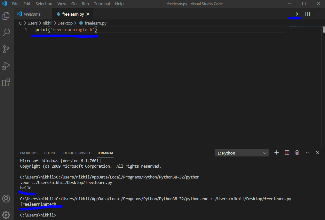Open the Run menu

point(85,4)
